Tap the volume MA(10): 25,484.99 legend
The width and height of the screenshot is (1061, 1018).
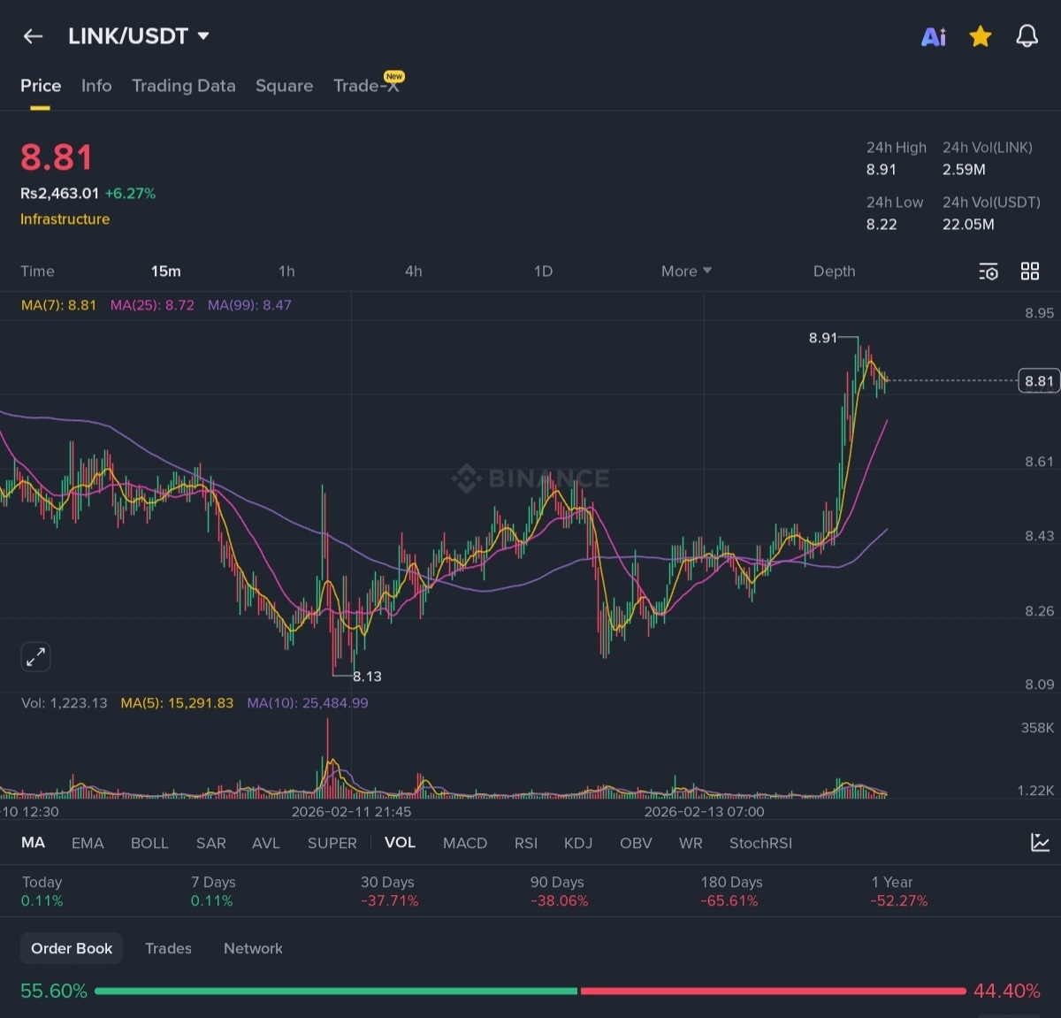(x=308, y=703)
